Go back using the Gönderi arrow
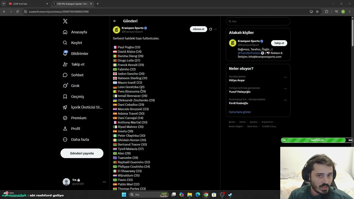Image resolution: width=354 pixels, height=199 pixels. point(115,21)
